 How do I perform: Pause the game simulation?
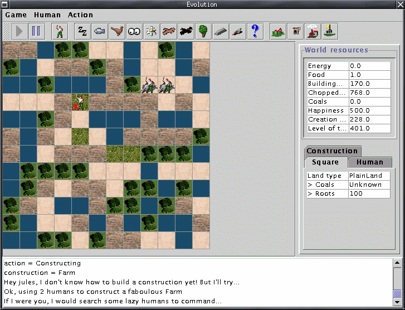[36, 31]
